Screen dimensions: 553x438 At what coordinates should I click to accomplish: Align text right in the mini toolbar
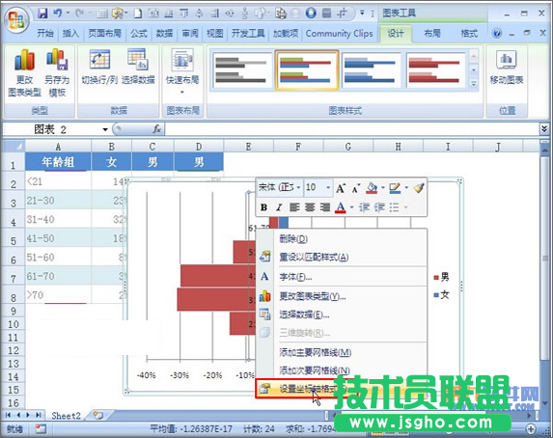(325, 207)
